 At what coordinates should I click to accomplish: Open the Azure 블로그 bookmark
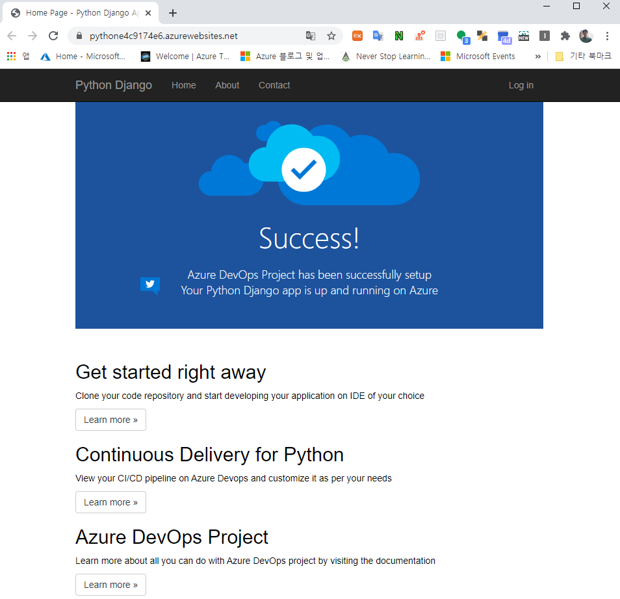pyautogui.click(x=285, y=57)
